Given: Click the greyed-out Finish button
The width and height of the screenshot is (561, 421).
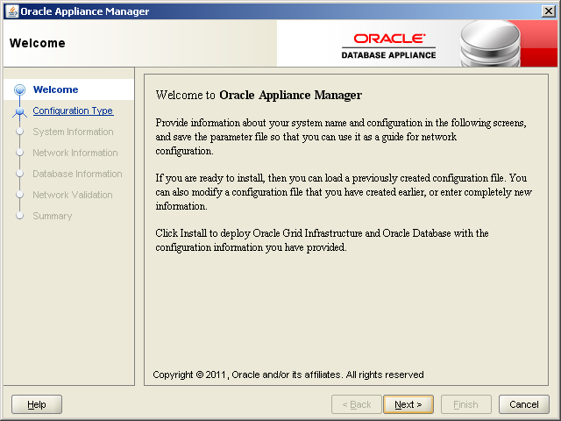Looking at the screenshot, I should coord(465,404).
